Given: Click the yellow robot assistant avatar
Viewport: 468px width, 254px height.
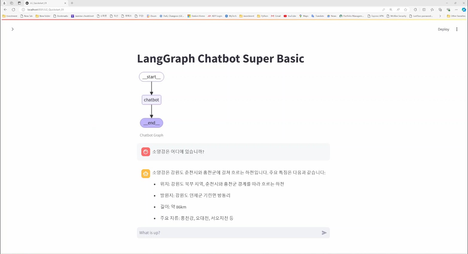Looking at the screenshot, I should click(x=146, y=174).
